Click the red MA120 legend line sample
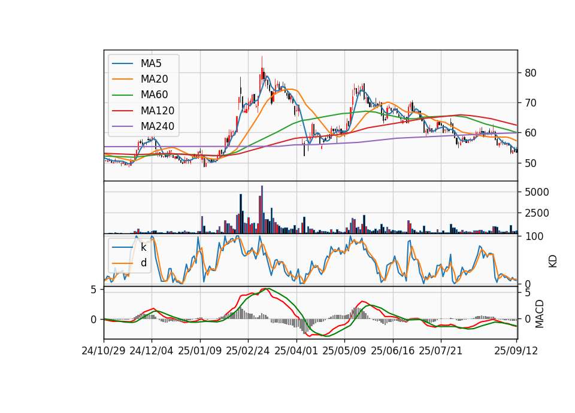The image size is (575, 413). pyautogui.click(x=122, y=111)
